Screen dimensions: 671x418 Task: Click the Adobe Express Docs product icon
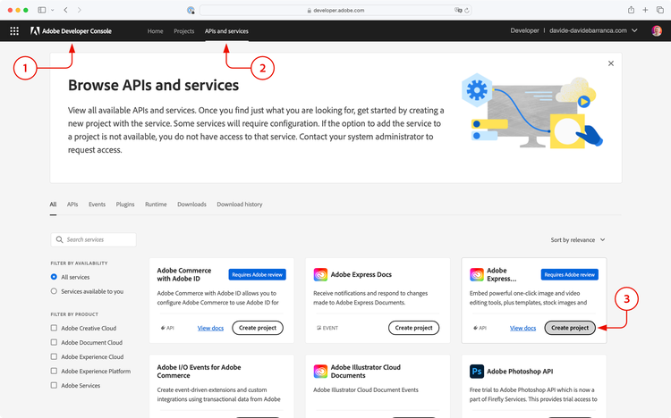coord(320,275)
